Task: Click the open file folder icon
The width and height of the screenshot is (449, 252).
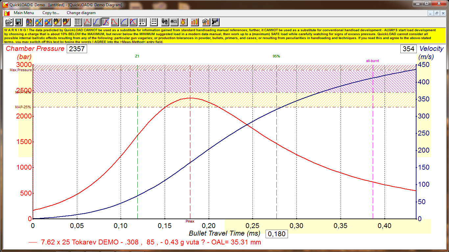Action: [x=9, y=22]
